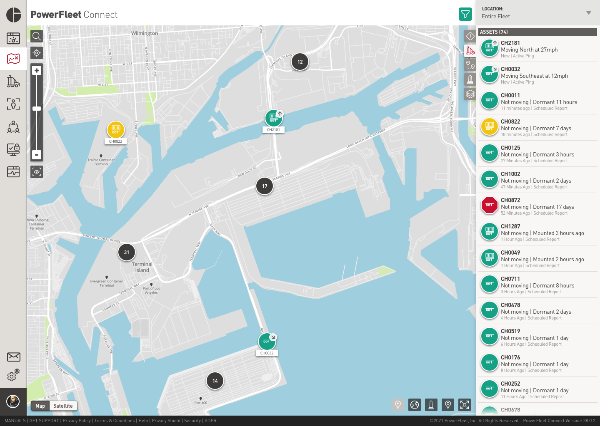Open the user groups sidebar icon
The height and width of the screenshot is (426, 600).
(13, 126)
